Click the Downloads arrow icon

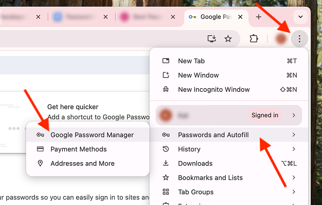point(166,163)
